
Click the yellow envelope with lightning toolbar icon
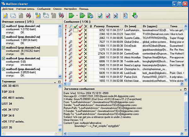(x=5, y=16)
